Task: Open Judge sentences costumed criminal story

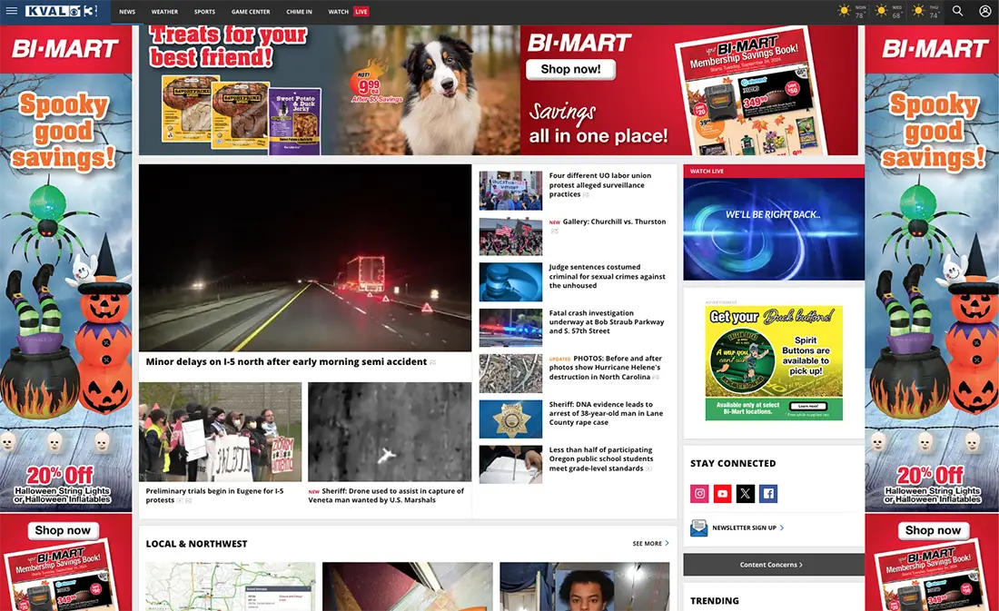Action: 608,277
